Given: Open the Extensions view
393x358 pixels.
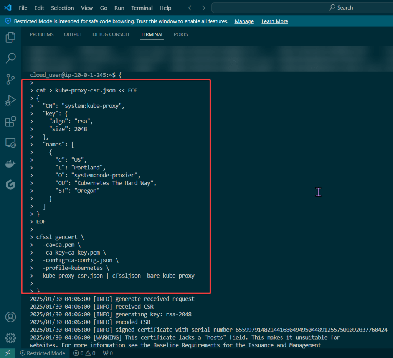Looking at the screenshot, I should pyautogui.click(x=10, y=122).
